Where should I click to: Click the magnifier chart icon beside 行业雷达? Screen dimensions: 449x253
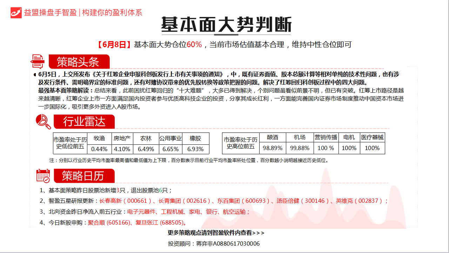click(43, 122)
